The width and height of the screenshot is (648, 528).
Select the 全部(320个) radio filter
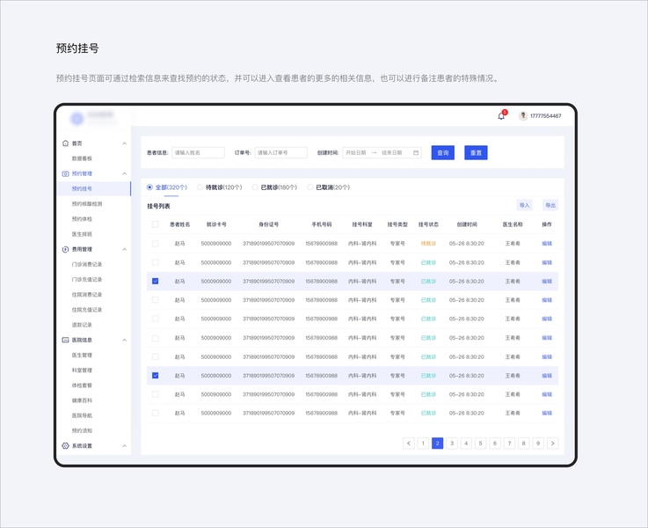coord(149,187)
